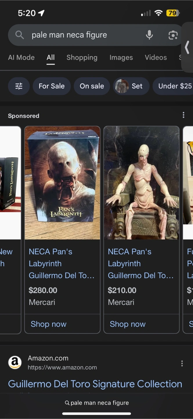Open the filter sliders icon chip

[x=19, y=86]
